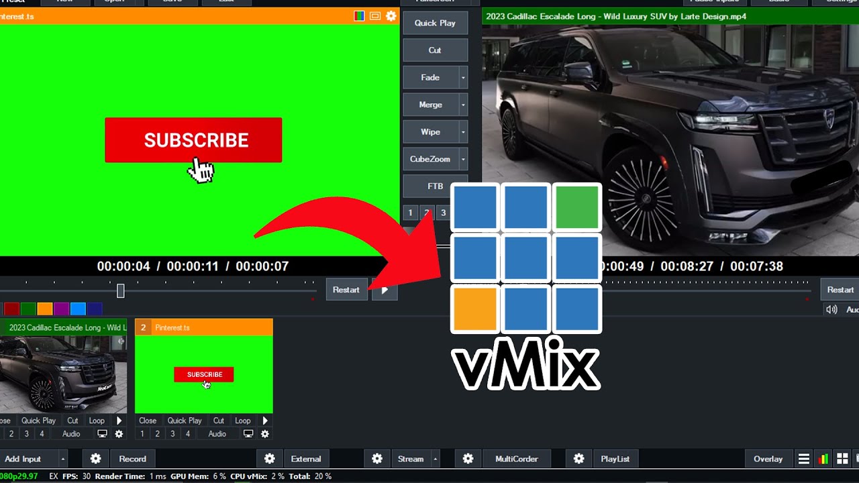
Task: Close the Pinterest.ts input
Action: coord(148,421)
